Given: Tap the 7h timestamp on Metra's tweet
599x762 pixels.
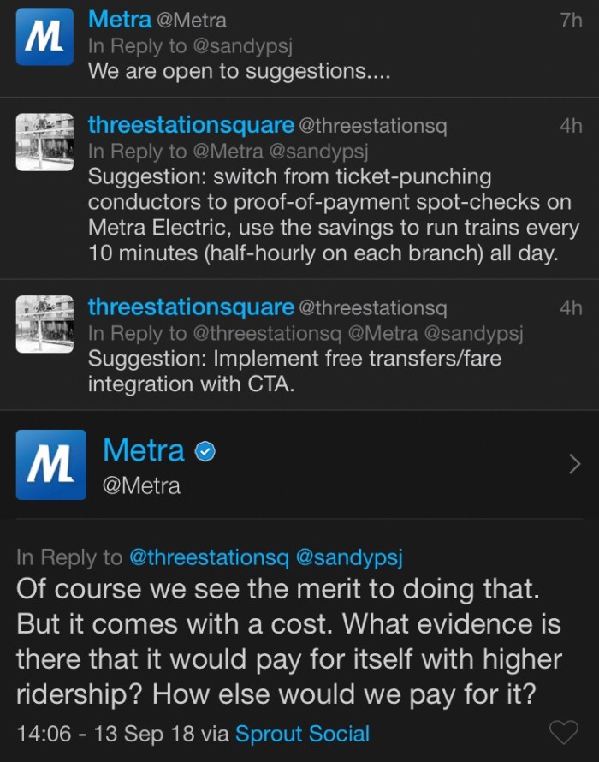Looking at the screenshot, I should coord(570,21).
